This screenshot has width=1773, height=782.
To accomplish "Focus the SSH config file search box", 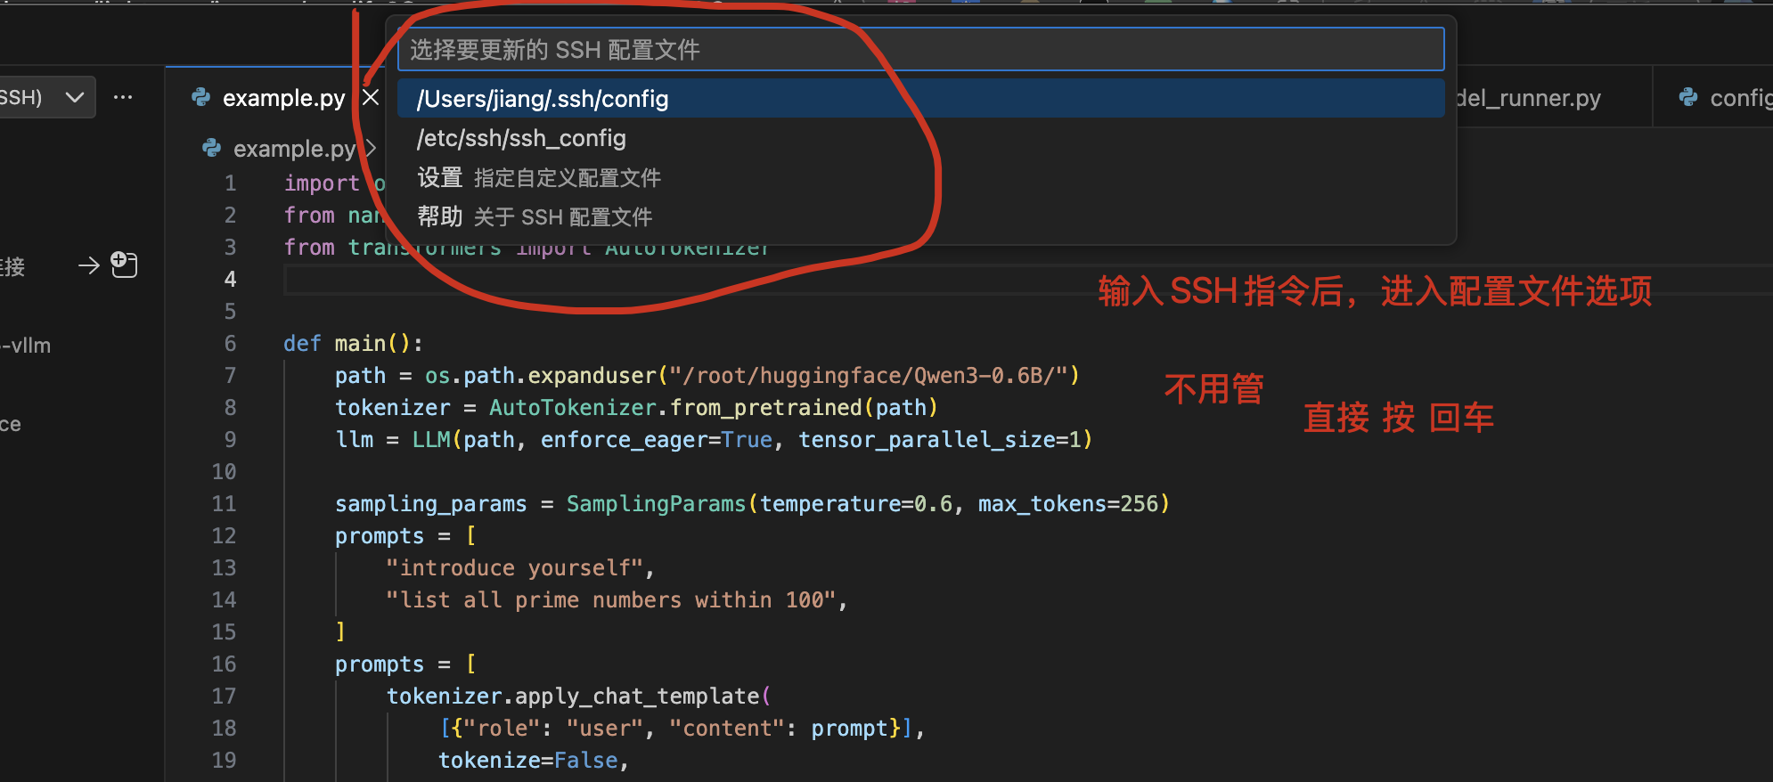I will (x=919, y=50).
